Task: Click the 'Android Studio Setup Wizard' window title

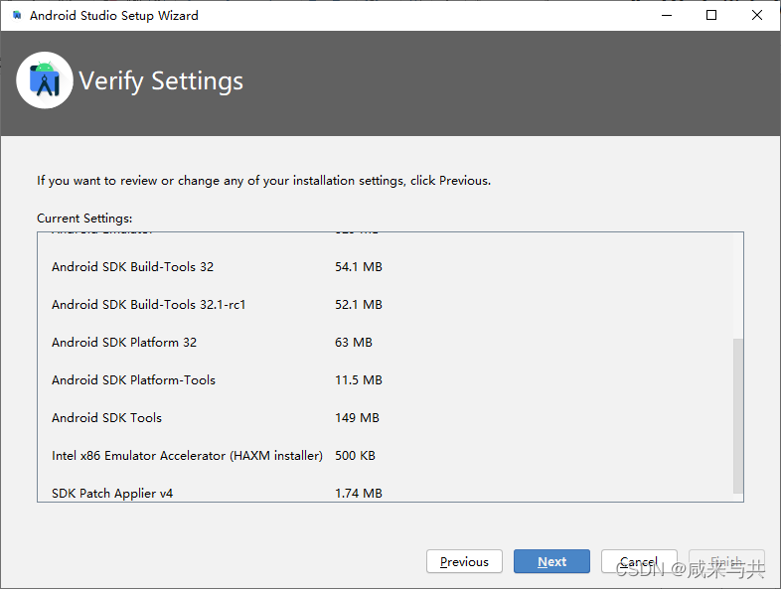Action: click(113, 16)
